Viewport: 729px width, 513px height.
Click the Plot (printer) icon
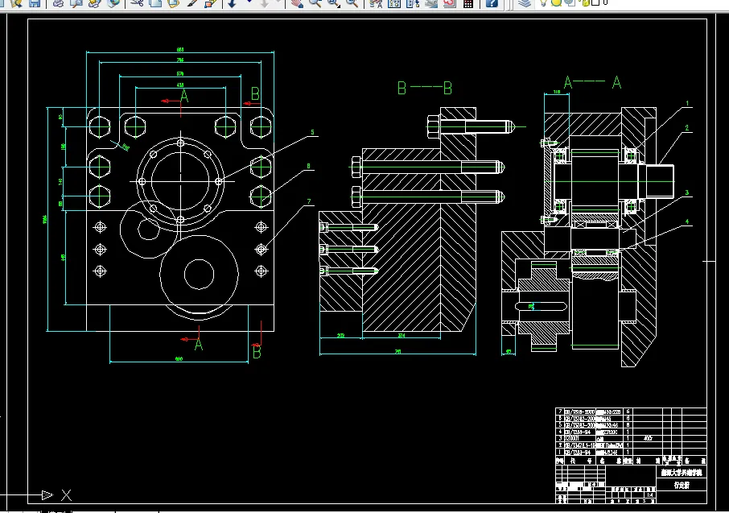click(58, 3)
